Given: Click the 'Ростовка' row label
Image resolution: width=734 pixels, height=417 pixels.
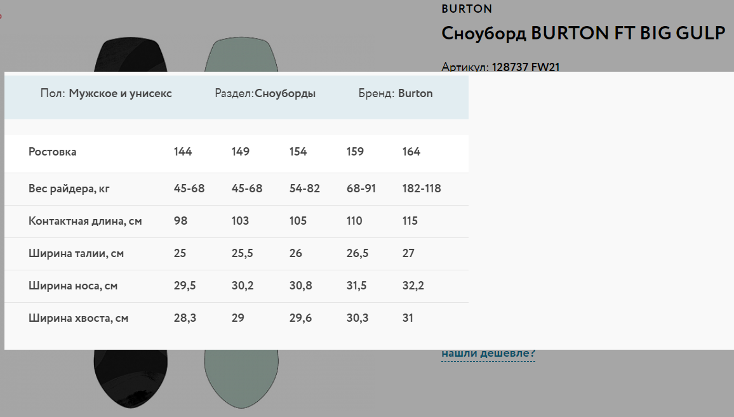Looking at the screenshot, I should (53, 152).
